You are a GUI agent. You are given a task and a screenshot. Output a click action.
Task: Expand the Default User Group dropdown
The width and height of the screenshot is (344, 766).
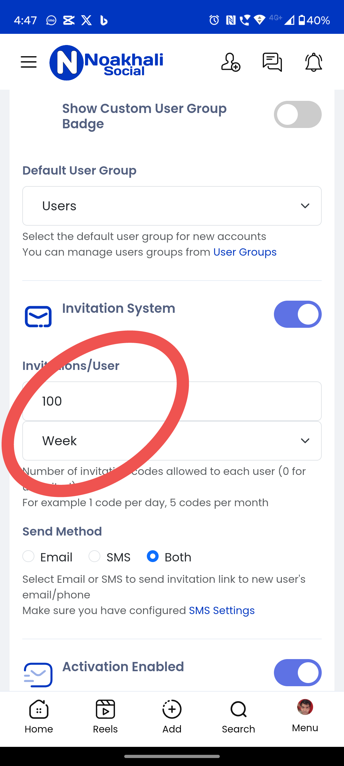click(x=172, y=206)
